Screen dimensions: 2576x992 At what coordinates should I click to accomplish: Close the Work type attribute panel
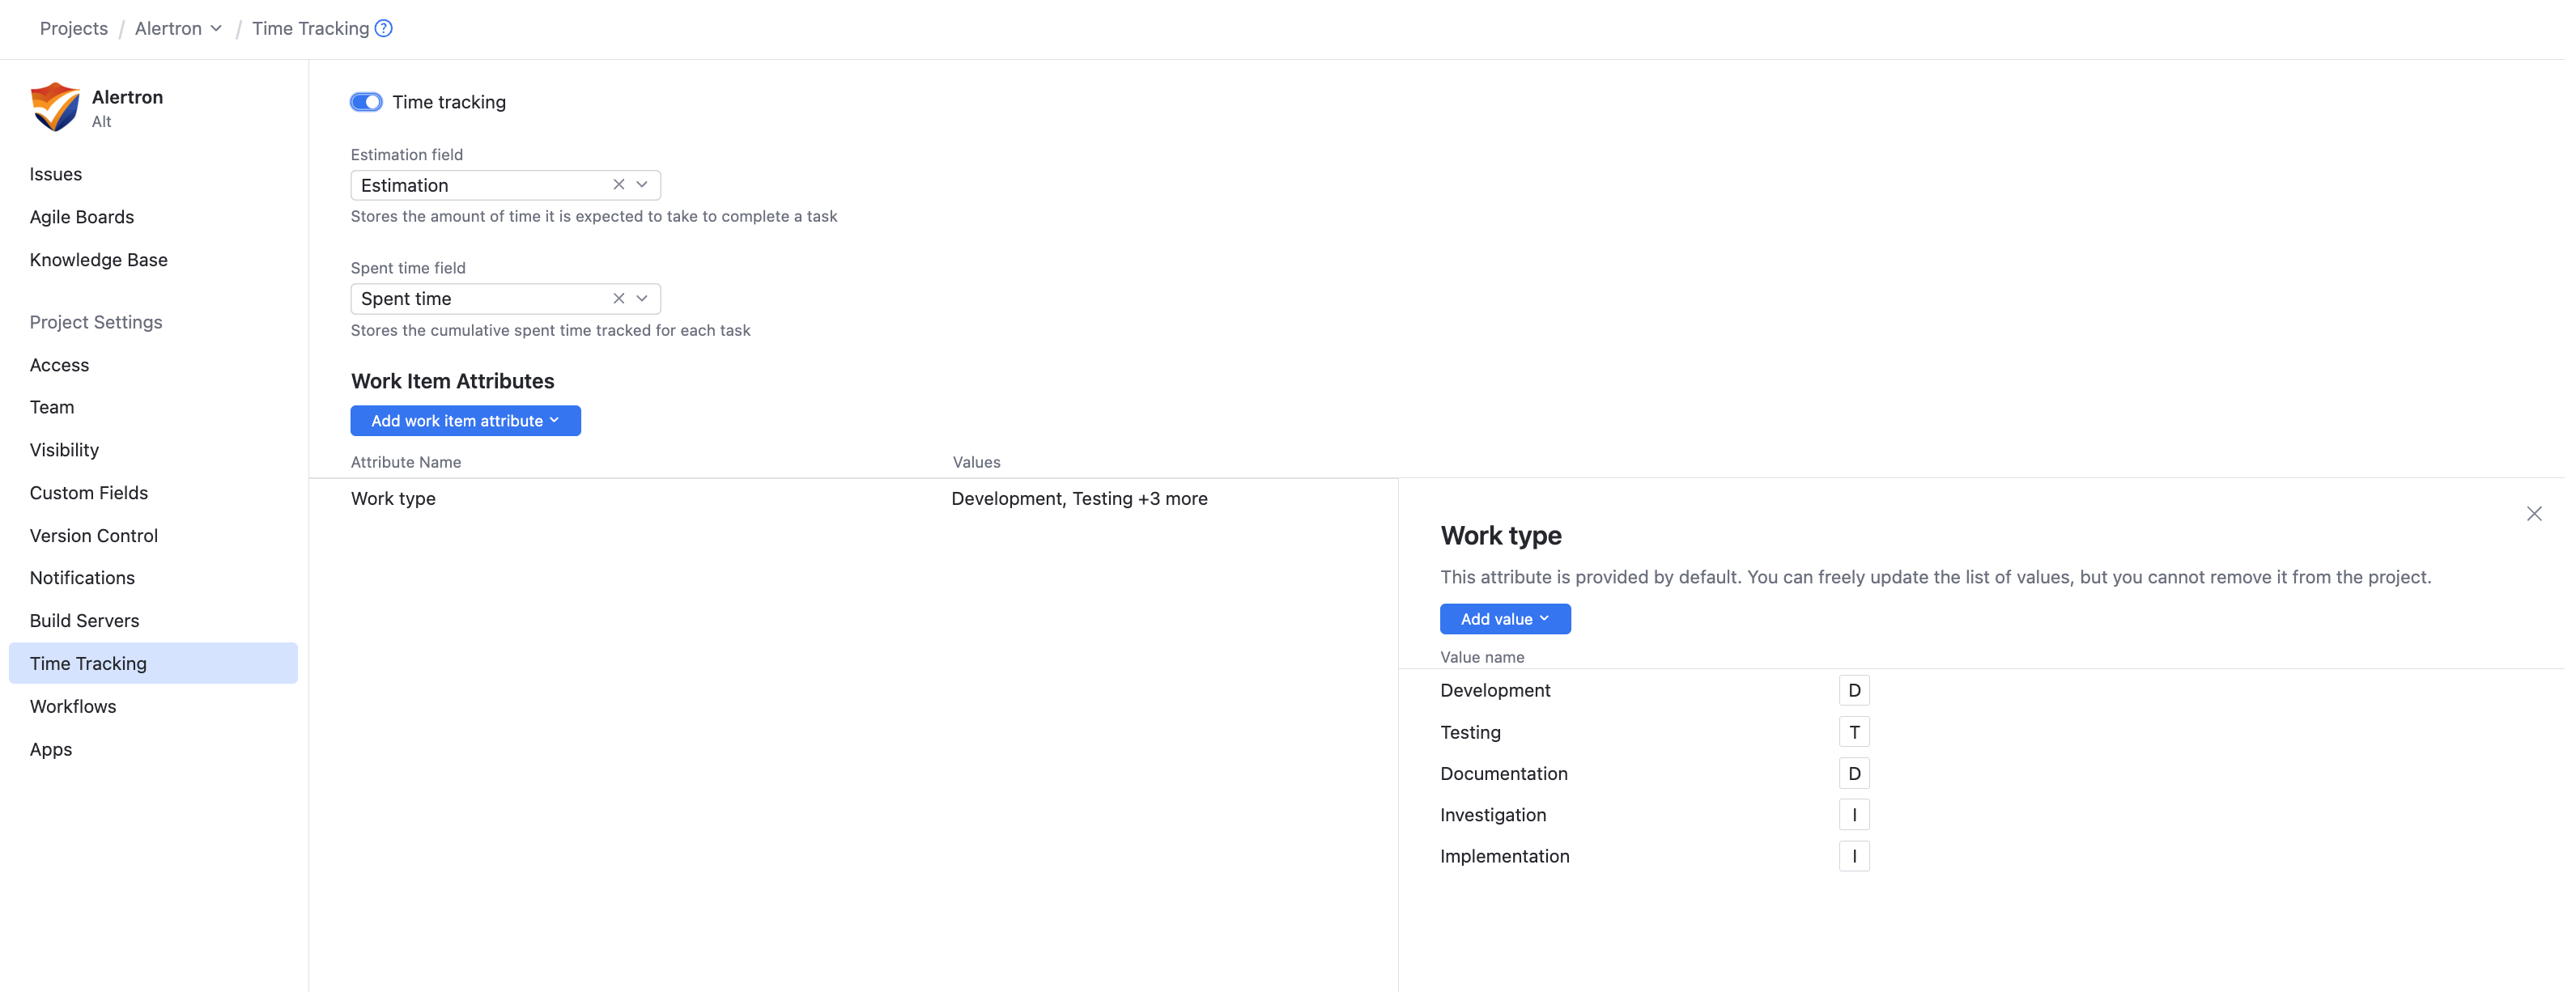(x=2536, y=514)
